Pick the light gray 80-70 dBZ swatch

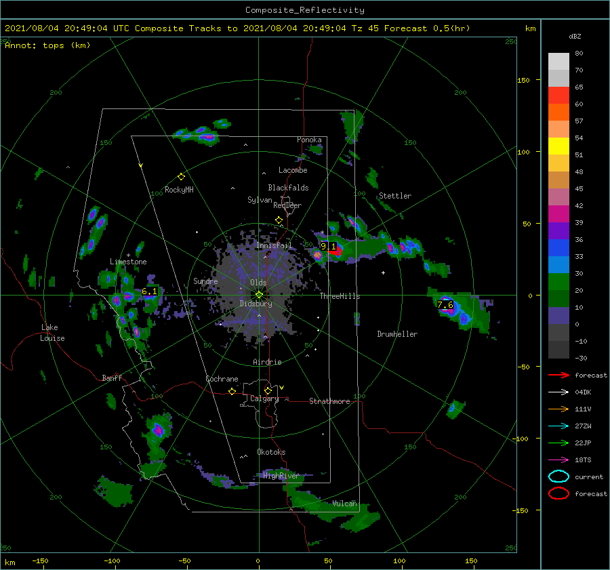[x=558, y=62]
